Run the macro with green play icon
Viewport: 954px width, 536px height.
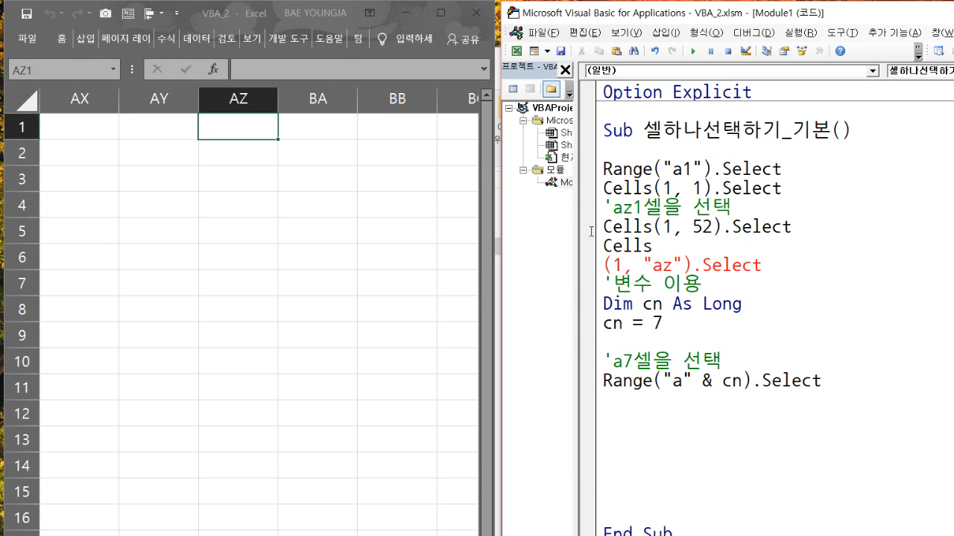coord(693,51)
